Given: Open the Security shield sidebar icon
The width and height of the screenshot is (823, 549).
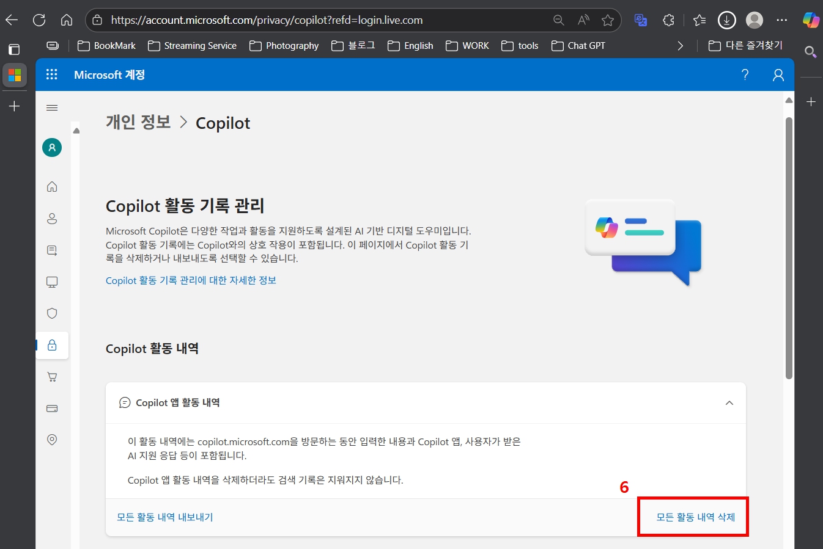Looking at the screenshot, I should pyautogui.click(x=52, y=313).
